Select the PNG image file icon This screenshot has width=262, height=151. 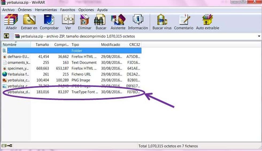(x=5, y=80)
